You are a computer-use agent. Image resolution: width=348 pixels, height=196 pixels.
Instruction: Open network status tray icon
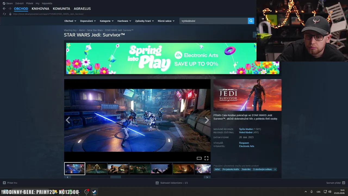coord(325,192)
